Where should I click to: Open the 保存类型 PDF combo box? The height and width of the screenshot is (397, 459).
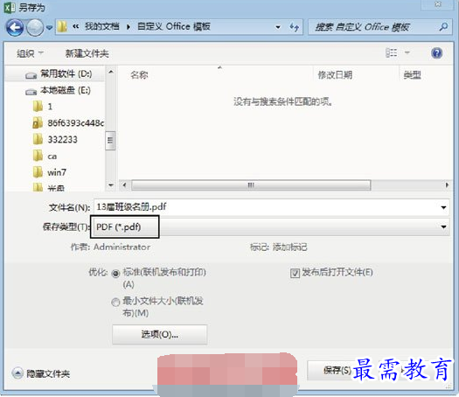270,226
